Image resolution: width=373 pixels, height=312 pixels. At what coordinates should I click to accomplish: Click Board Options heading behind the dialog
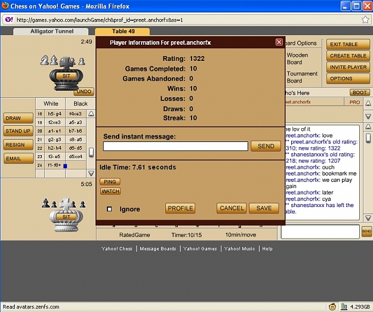301,44
